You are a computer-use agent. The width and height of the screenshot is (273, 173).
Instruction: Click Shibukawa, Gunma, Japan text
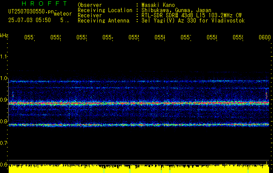point(176,10)
